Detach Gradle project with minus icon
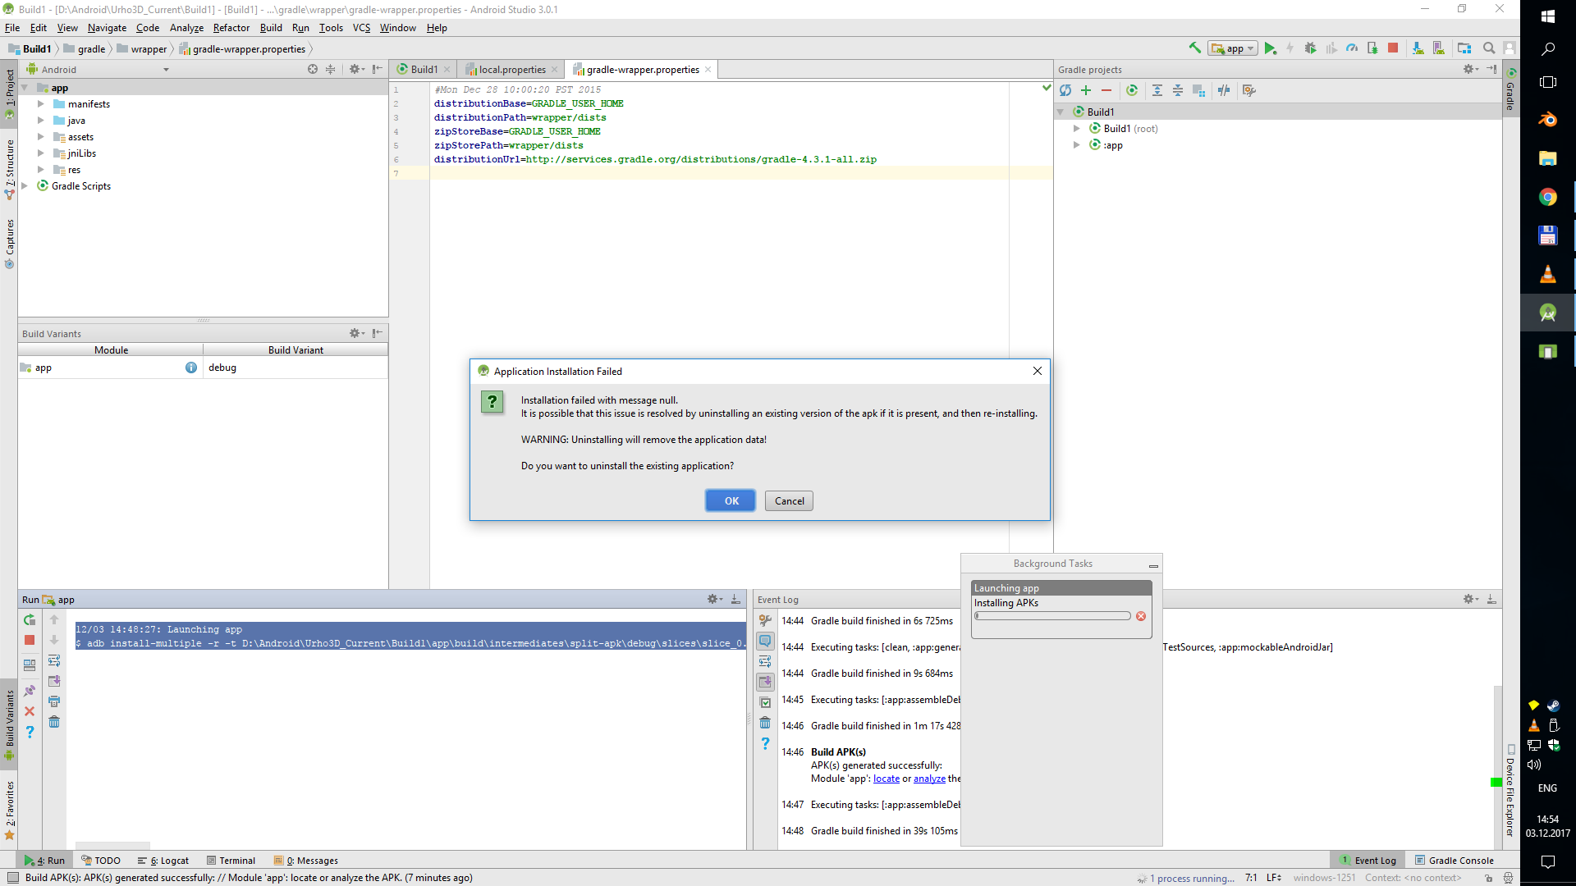Image resolution: width=1576 pixels, height=886 pixels. coord(1106,90)
